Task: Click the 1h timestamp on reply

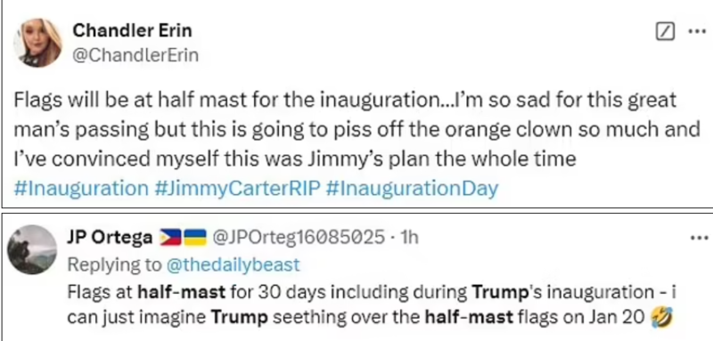Action: (407, 238)
